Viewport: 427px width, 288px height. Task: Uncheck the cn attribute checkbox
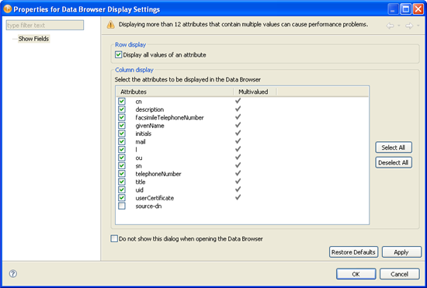pos(122,101)
